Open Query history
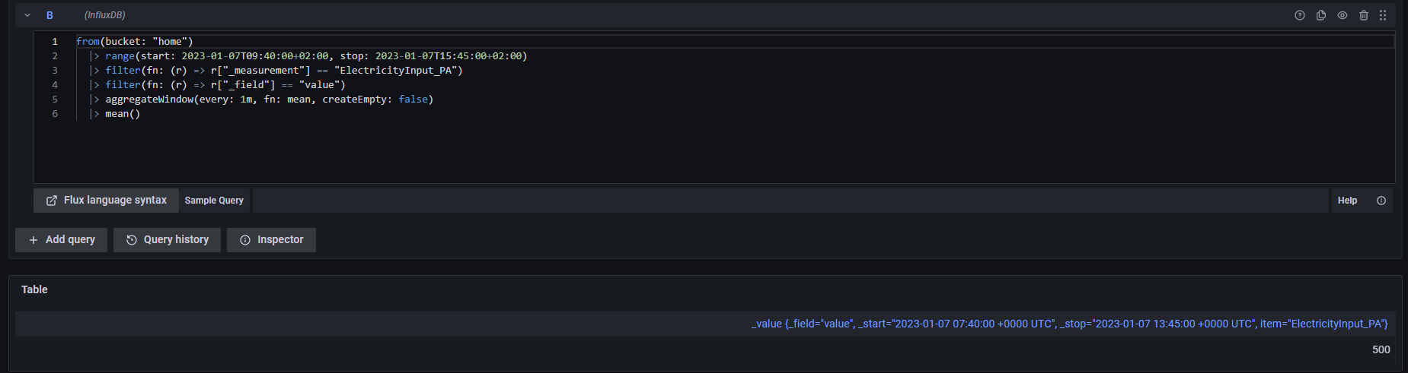Viewport: 1408px width, 373px height. coord(168,240)
